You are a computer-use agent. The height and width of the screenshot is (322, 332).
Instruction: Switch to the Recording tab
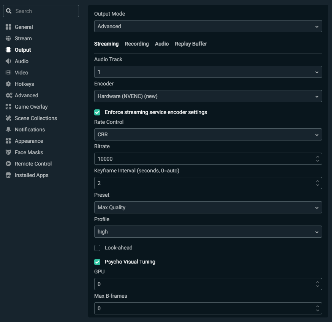tap(137, 44)
